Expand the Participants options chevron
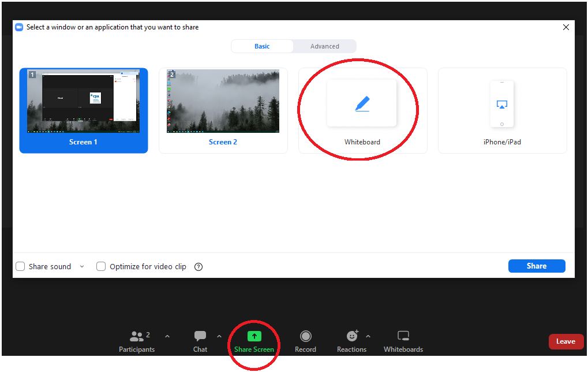588x372 pixels. 167,336
